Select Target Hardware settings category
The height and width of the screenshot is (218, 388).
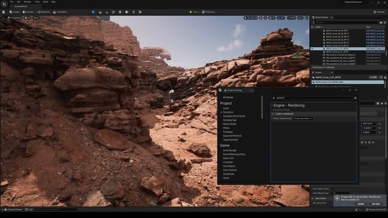230,140
